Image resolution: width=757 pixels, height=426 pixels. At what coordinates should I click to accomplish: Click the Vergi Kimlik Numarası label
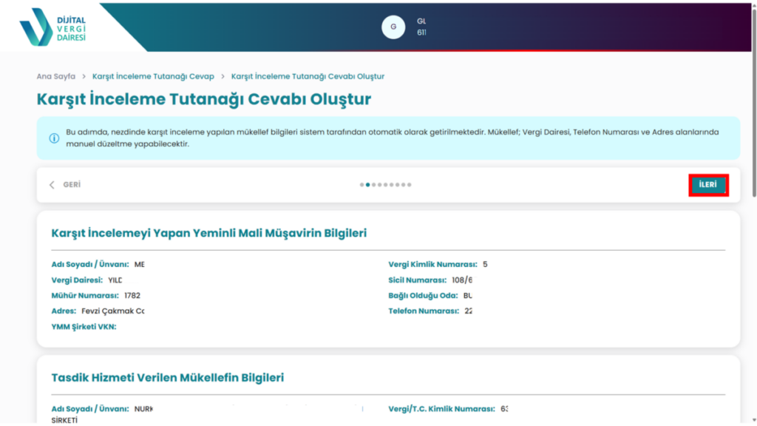[x=432, y=265]
